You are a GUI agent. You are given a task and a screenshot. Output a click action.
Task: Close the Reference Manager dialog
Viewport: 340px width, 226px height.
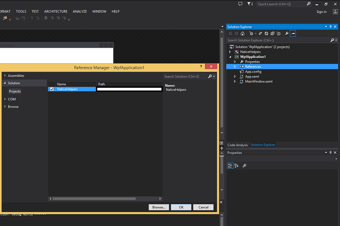(x=211, y=66)
